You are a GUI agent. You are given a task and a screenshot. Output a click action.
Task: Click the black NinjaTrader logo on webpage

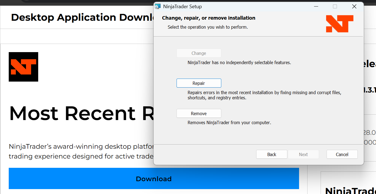[23, 67]
